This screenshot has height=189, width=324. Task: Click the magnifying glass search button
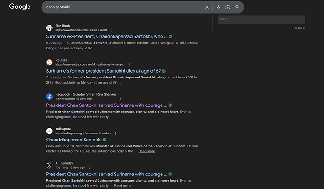(238, 7)
